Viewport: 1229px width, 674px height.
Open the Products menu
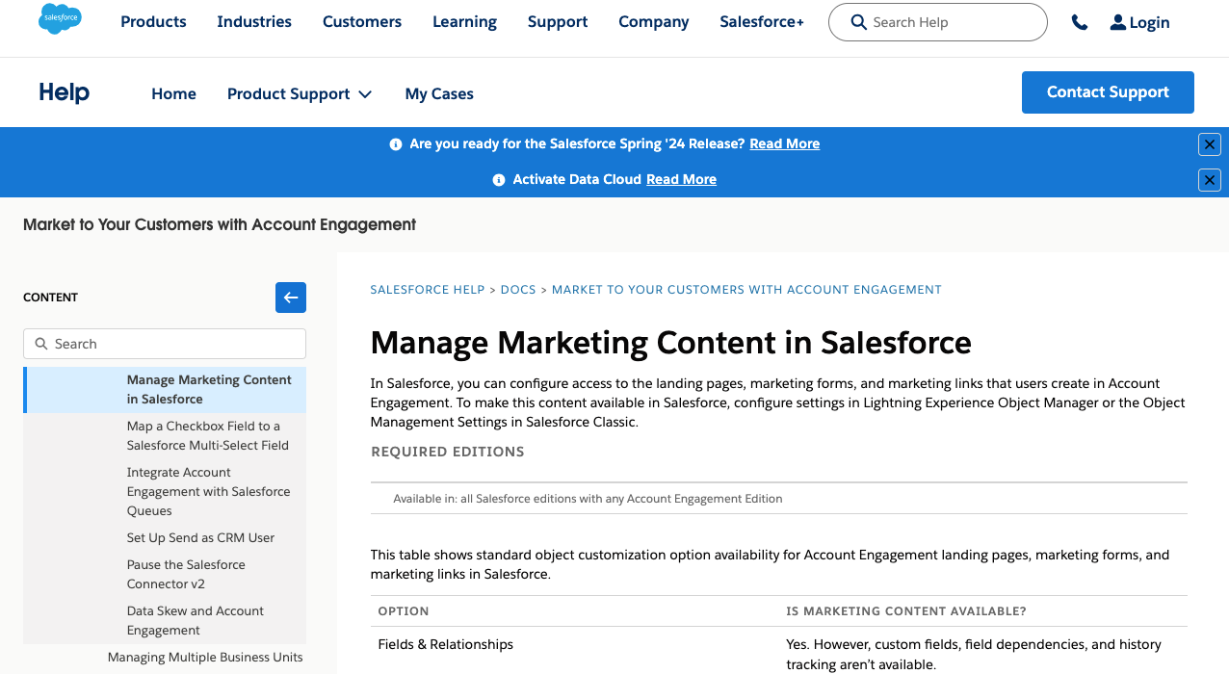(153, 21)
